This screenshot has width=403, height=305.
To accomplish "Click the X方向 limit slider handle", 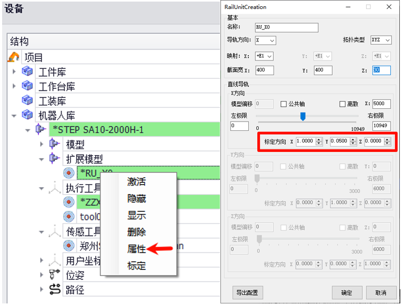I will pyautogui.click(x=303, y=116).
